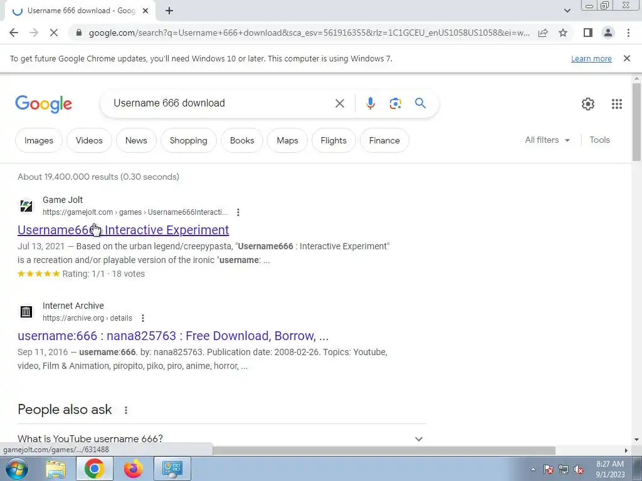The image size is (642, 481).
Task: Close the Username 666 download tab
Action: (145, 11)
